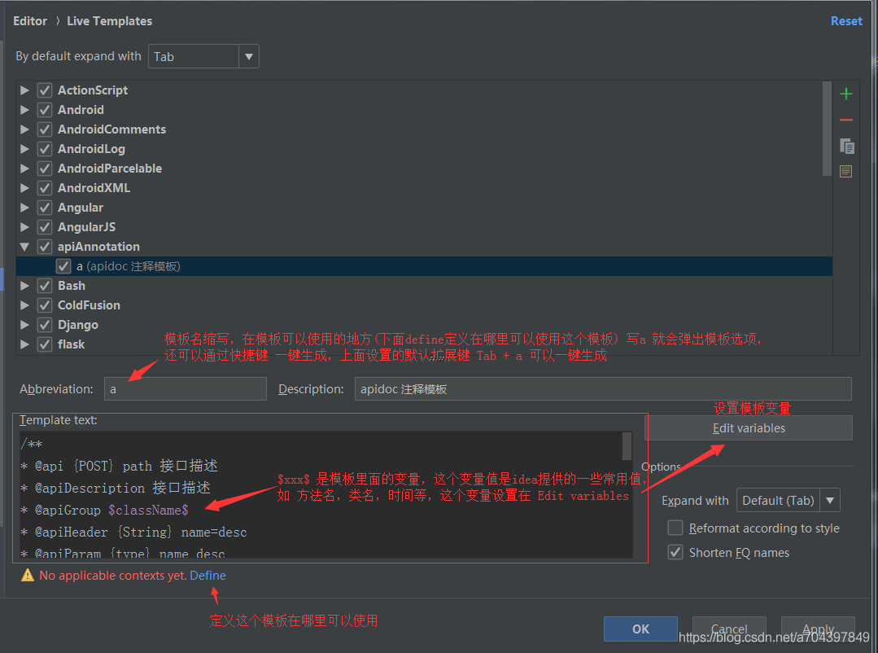
Task: Click the '@apiGroup $className$' template line
Action: 105,510
